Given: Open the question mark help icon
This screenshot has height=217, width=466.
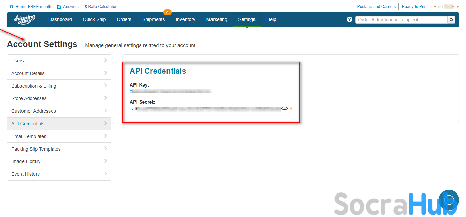Looking at the screenshot, I should (x=349, y=19).
